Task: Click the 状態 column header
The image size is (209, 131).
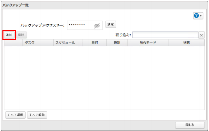Action: pyautogui.click(x=187, y=43)
